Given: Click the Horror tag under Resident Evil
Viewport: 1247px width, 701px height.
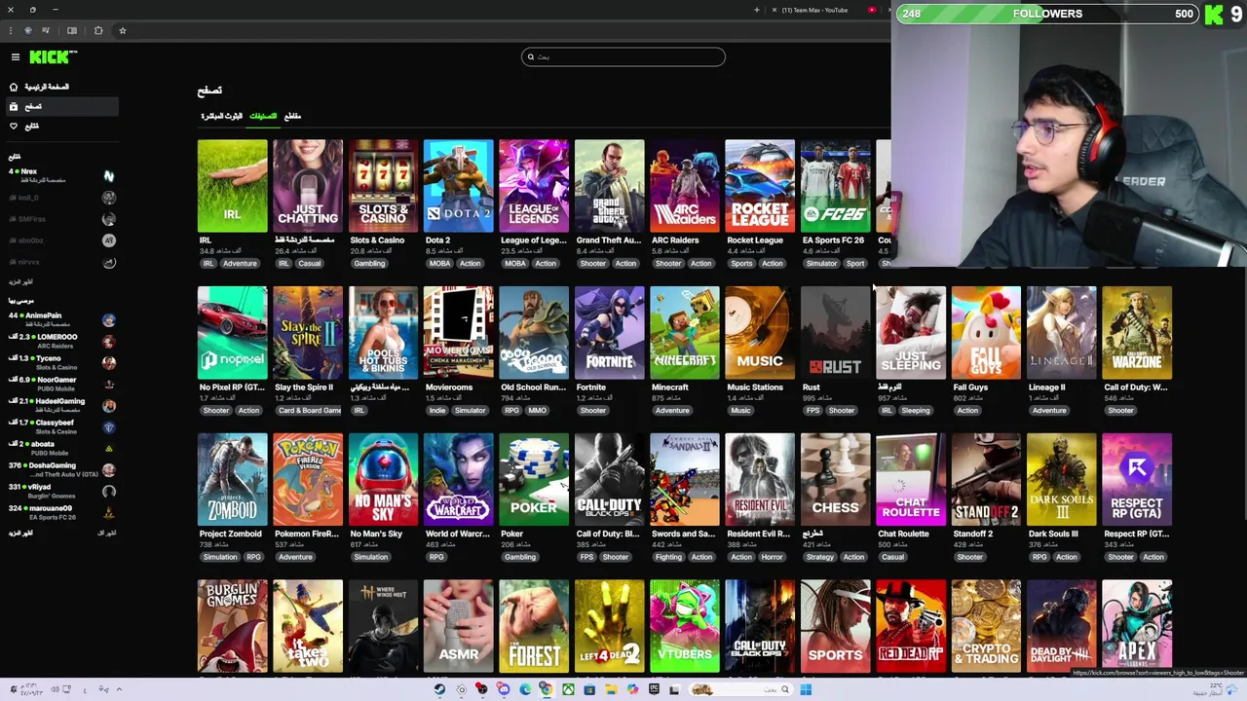Looking at the screenshot, I should pyautogui.click(x=772, y=557).
